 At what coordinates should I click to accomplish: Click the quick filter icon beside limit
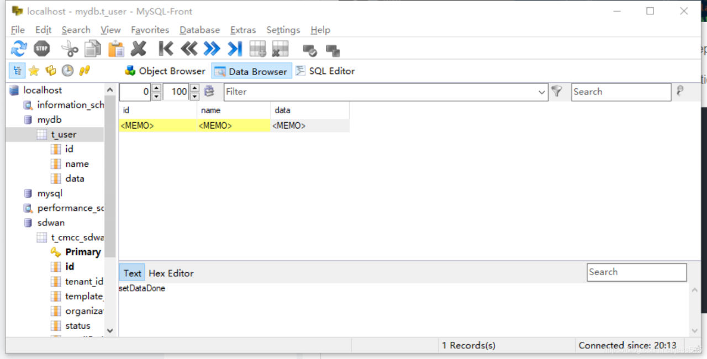[209, 92]
